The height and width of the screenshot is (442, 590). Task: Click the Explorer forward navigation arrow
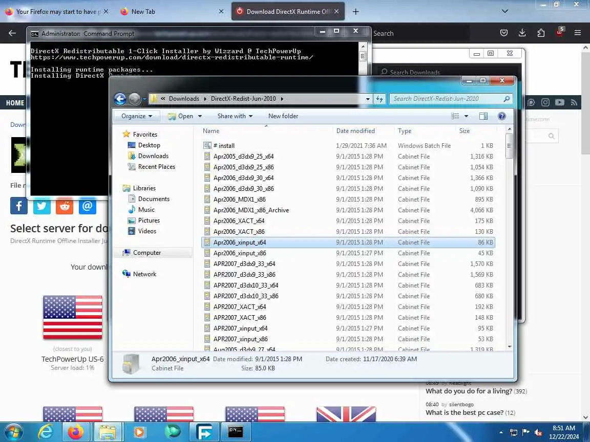click(x=134, y=99)
